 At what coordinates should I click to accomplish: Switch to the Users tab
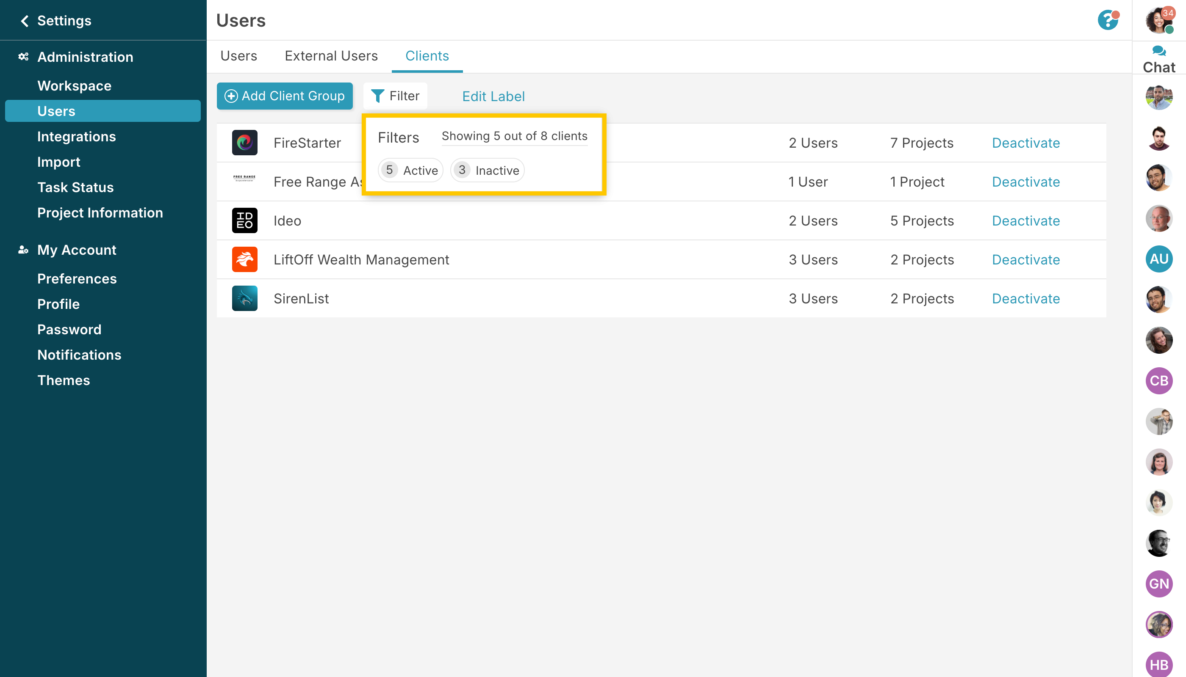(x=238, y=56)
